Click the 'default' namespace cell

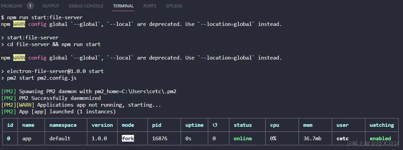click(60, 138)
